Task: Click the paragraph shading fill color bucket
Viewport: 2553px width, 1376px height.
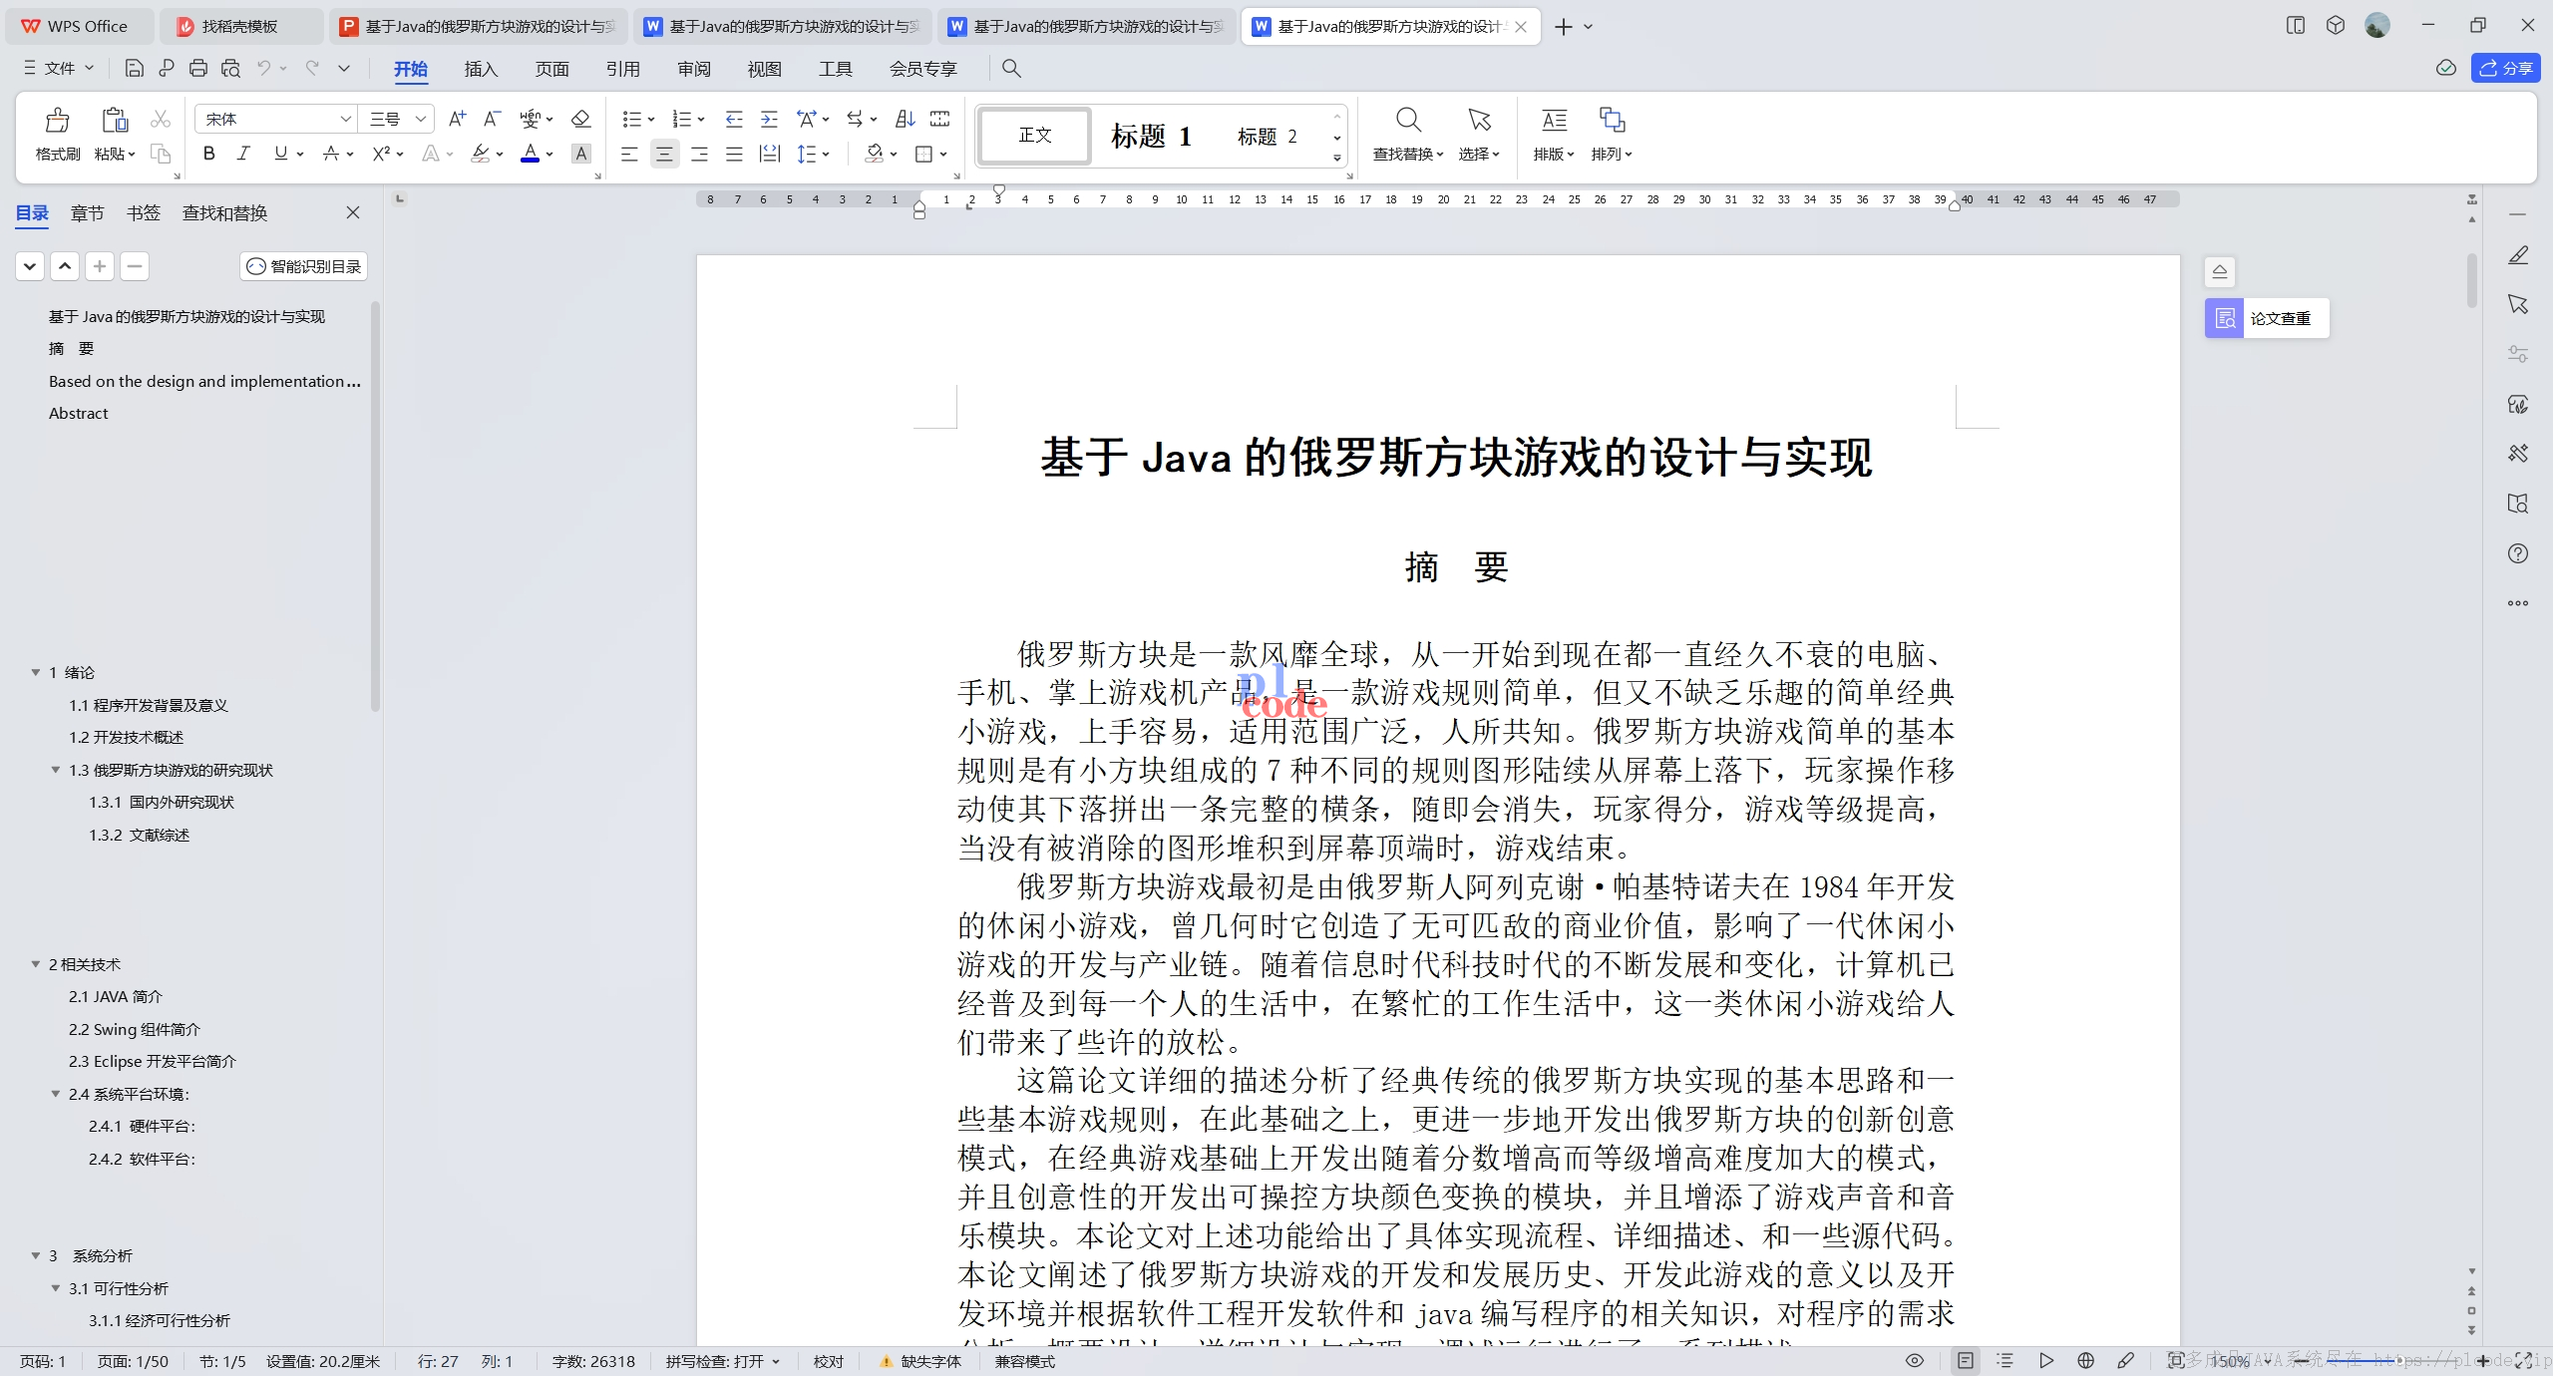Action: pos(874,154)
